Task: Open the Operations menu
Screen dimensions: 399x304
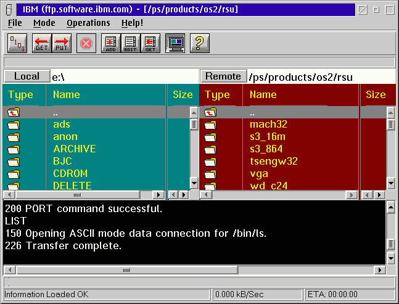Action: click(88, 23)
